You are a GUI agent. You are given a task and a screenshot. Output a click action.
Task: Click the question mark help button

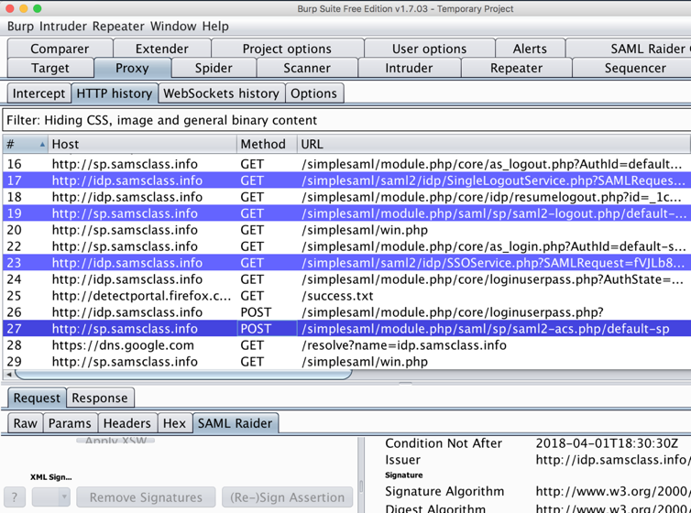[x=15, y=497]
